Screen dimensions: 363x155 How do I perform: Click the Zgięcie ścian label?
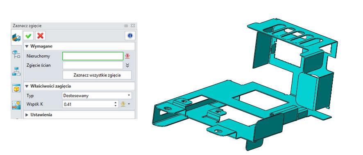(x=39, y=65)
